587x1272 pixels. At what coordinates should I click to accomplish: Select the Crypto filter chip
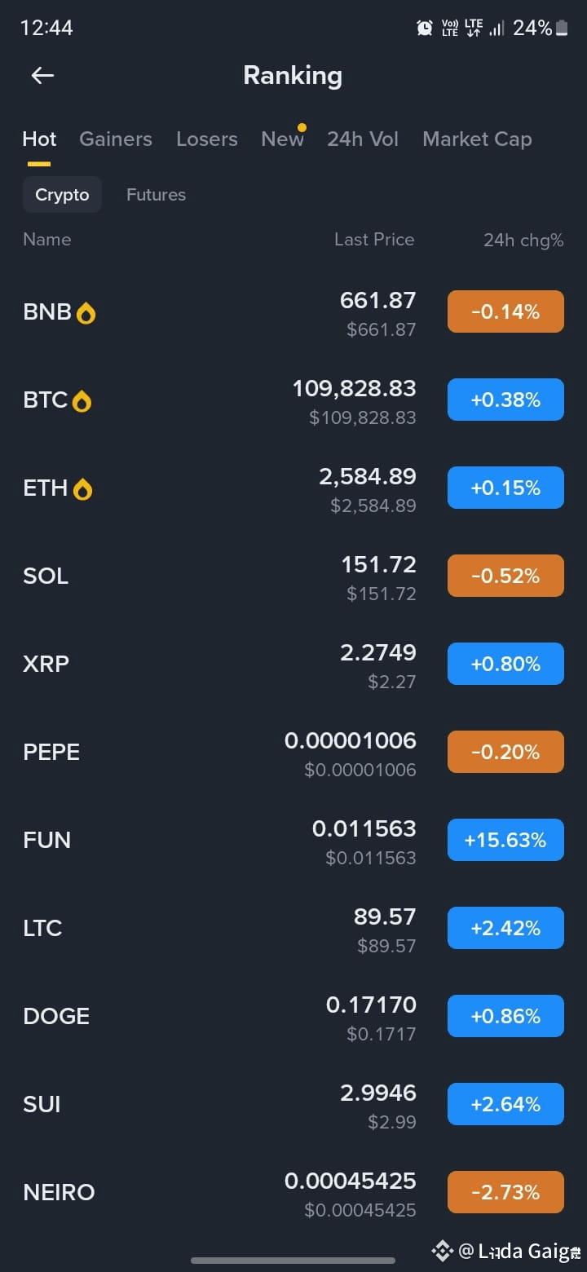(62, 195)
